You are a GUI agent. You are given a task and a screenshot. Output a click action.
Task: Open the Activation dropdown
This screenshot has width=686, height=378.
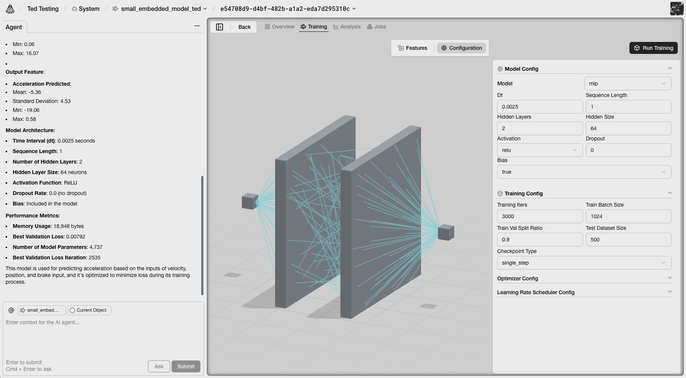tap(540, 150)
